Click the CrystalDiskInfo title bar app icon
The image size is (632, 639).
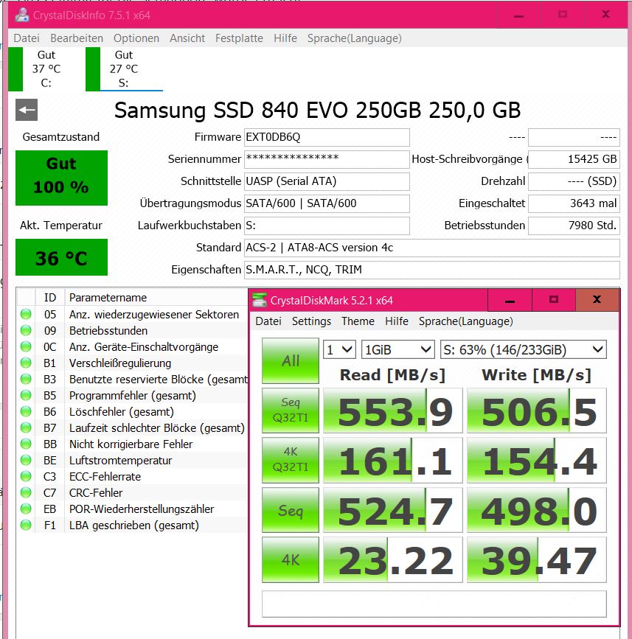(21, 15)
